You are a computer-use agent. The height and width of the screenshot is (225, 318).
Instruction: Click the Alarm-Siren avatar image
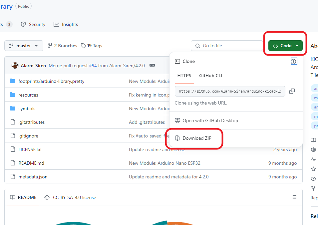coord(15,66)
